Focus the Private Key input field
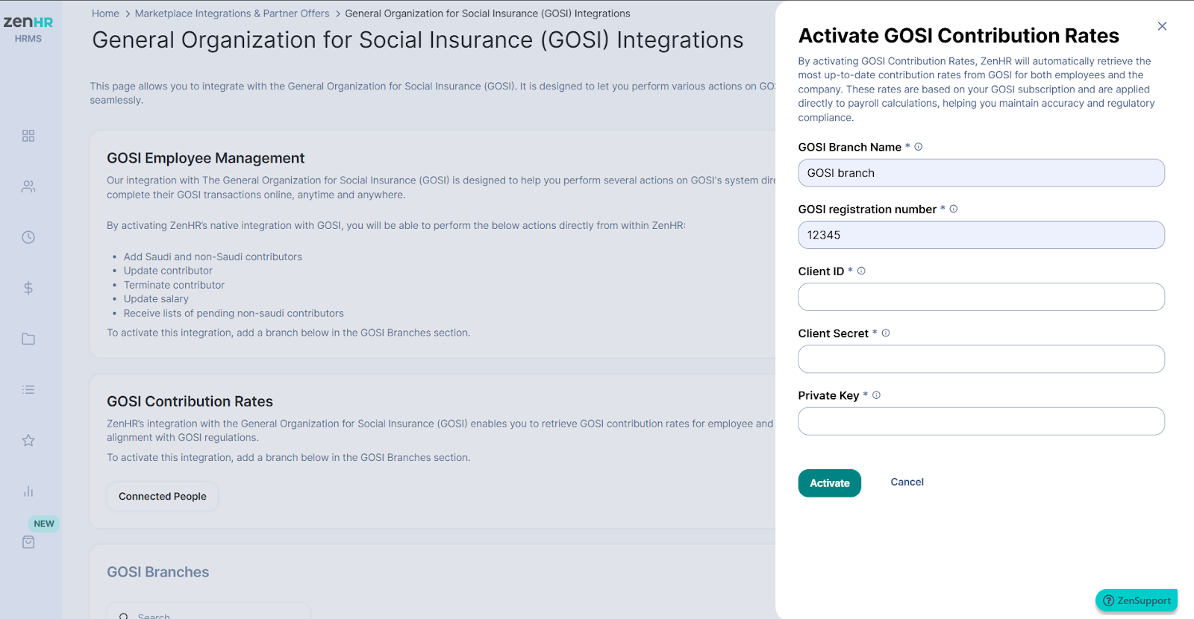Image resolution: width=1194 pixels, height=619 pixels. click(x=981, y=421)
